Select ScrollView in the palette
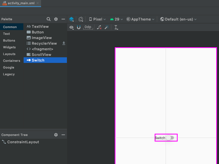The image size is (219, 164). tap(45, 54)
